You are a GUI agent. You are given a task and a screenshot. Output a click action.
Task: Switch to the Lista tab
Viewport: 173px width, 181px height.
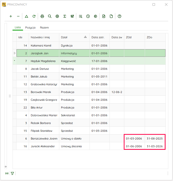[x=18, y=27]
